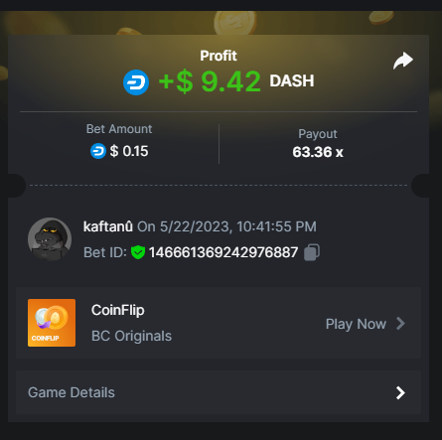Select the kaftanû username
442x440 pixels.
108,226
